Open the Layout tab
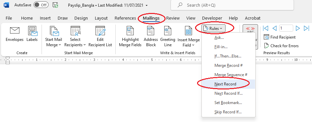The width and height of the screenshot is (312, 122). click(101, 18)
